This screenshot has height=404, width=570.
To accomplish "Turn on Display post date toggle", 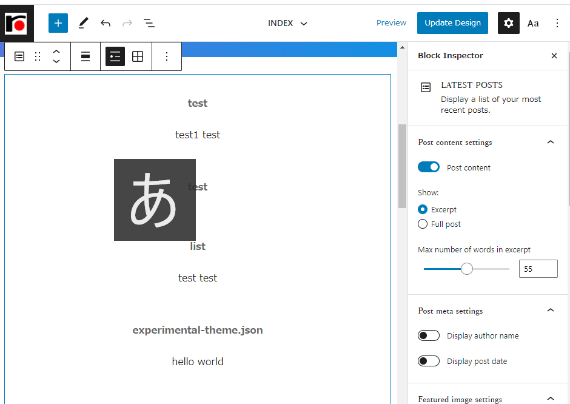I will pyautogui.click(x=429, y=361).
